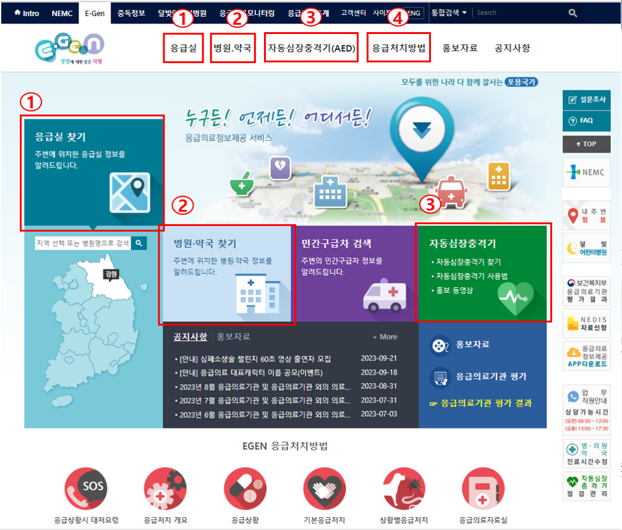
Task: Open 자동심장충격기 찾기 link
Action: 468,262
